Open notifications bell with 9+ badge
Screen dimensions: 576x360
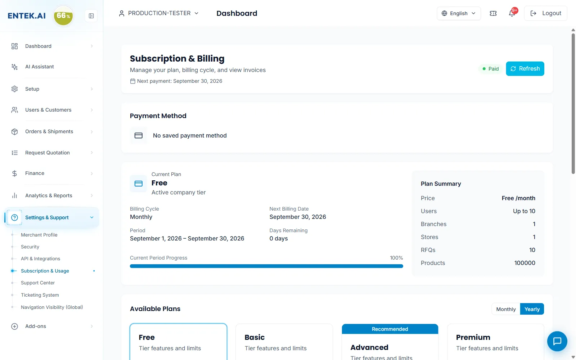[x=512, y=13]
